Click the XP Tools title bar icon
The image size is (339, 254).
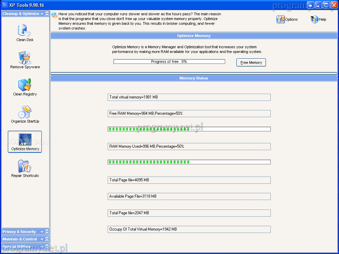(5, 5)
